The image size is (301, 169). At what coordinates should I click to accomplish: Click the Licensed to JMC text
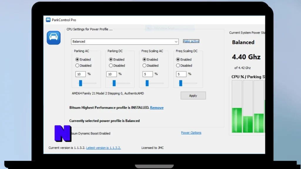point(153,148)
